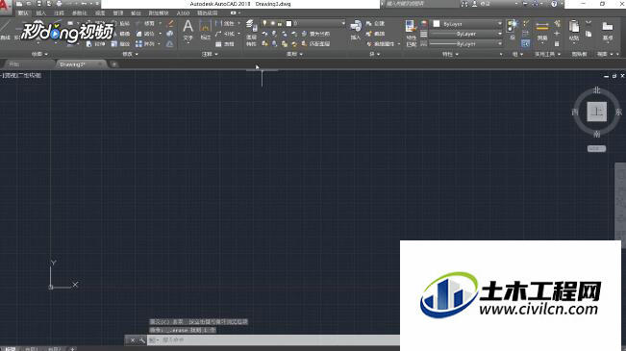Screen dimensions: 626x351
Task: Click the top (上) face of ViewCube
Action: 596,112
